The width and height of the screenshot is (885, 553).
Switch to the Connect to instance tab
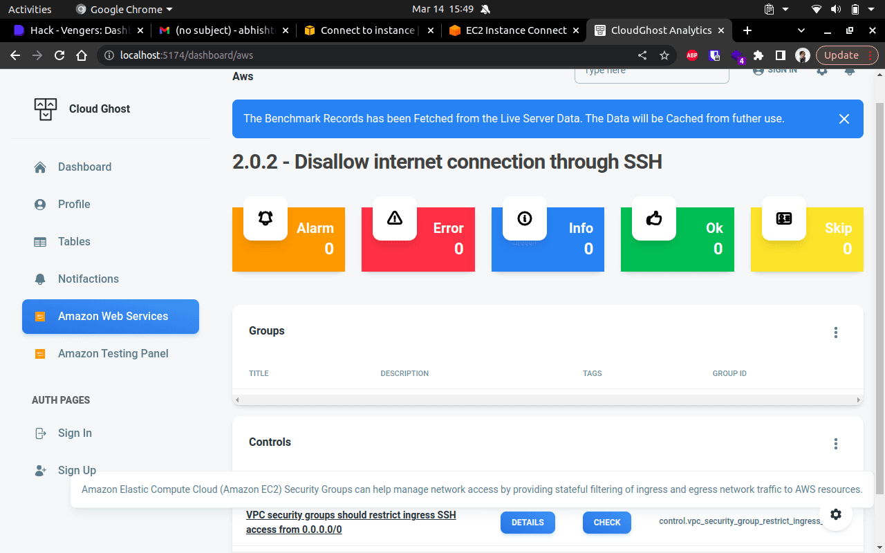369,30
